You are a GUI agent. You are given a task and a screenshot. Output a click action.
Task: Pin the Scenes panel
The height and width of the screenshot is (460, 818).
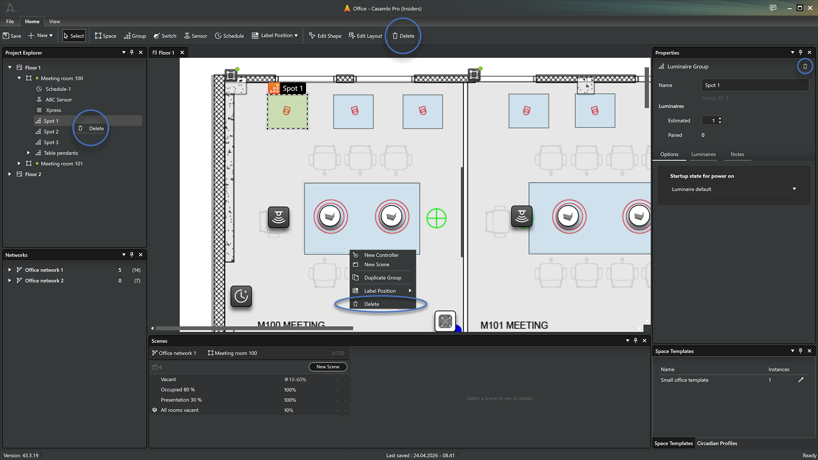(x=636, y=341)
